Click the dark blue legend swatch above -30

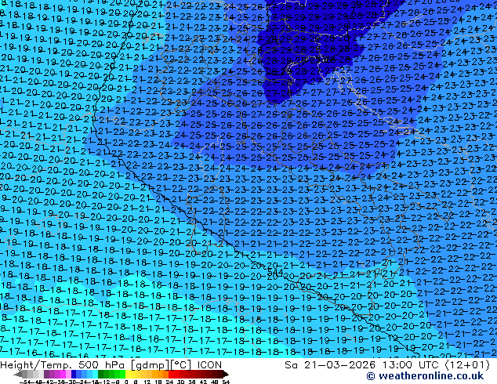click(74, 375)
